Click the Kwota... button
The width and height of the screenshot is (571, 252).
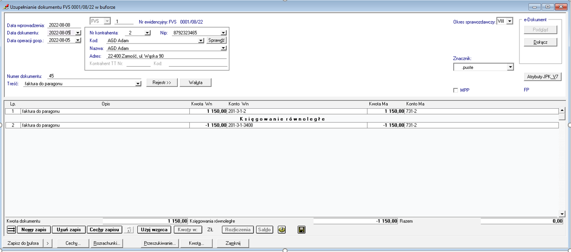coord(196,243)
